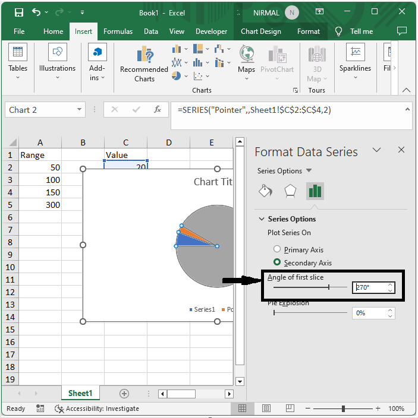This screenshot has width=418, height=418.
Task: Insert a Hierarchy chart
Action: [x=198, y=49]
